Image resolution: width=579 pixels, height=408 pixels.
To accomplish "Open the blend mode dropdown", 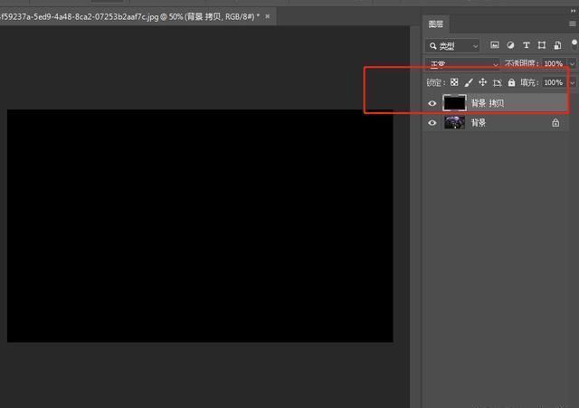I will pyautogui.click(x=462, y=64).
